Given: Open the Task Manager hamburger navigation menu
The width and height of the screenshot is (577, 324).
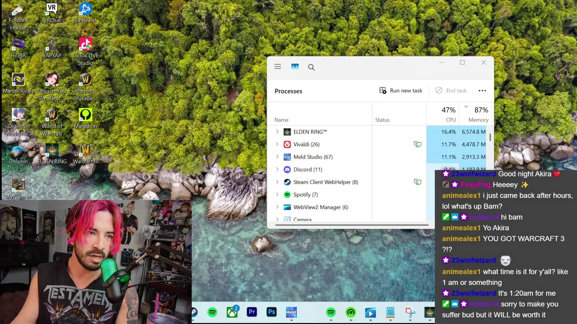Looking at the screenshot, I should click(x=278, y=67).
